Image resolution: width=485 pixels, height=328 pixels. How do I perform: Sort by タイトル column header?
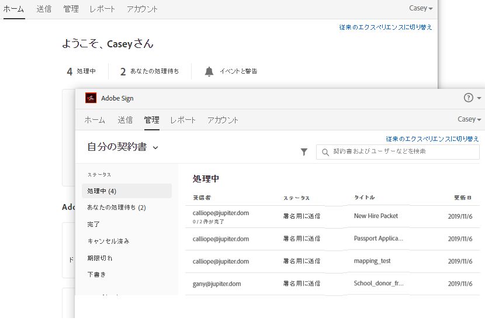(x=365, y=198)
